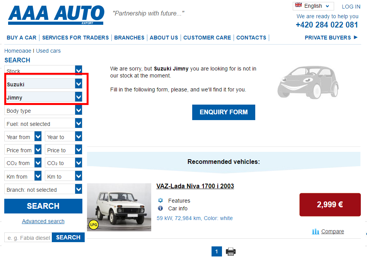
Task: Click the 'We are ready to help you' text
Action: (328, 16)
